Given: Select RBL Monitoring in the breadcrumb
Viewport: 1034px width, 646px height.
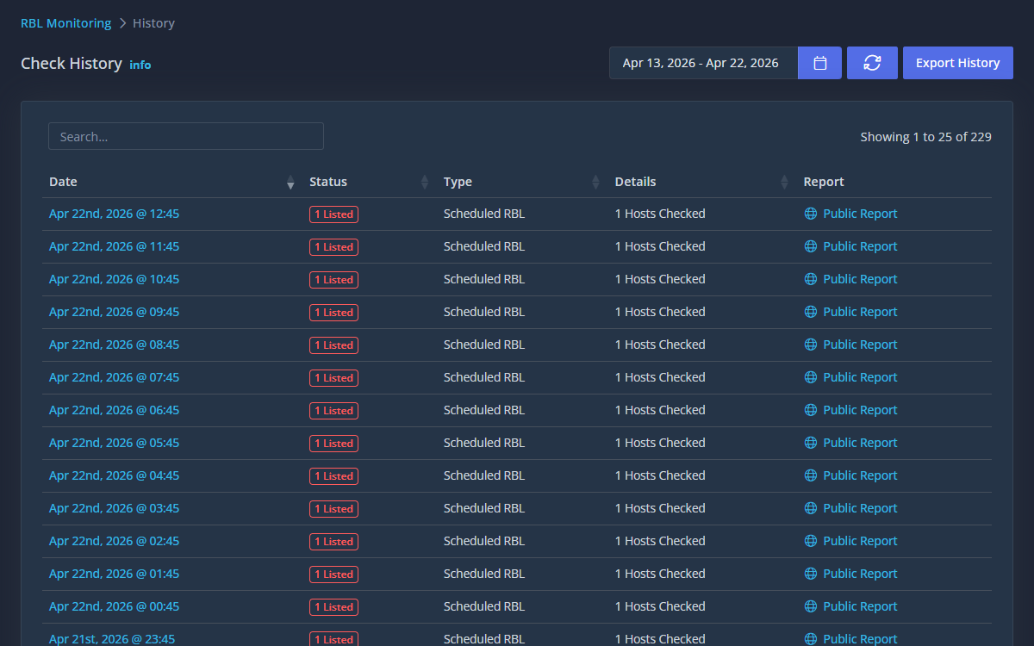Looking at the screenshot, I should [x=65, y=22].
